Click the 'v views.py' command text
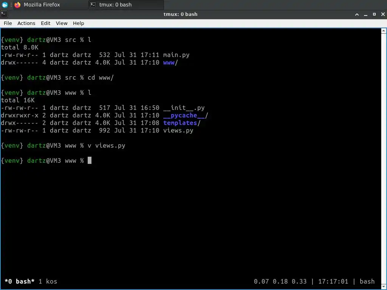 pos(106,145)
